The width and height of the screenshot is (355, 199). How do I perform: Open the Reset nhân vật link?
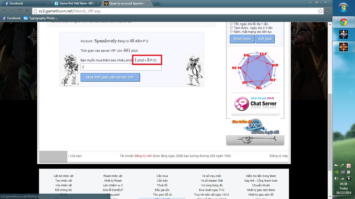tap(113, 176)
